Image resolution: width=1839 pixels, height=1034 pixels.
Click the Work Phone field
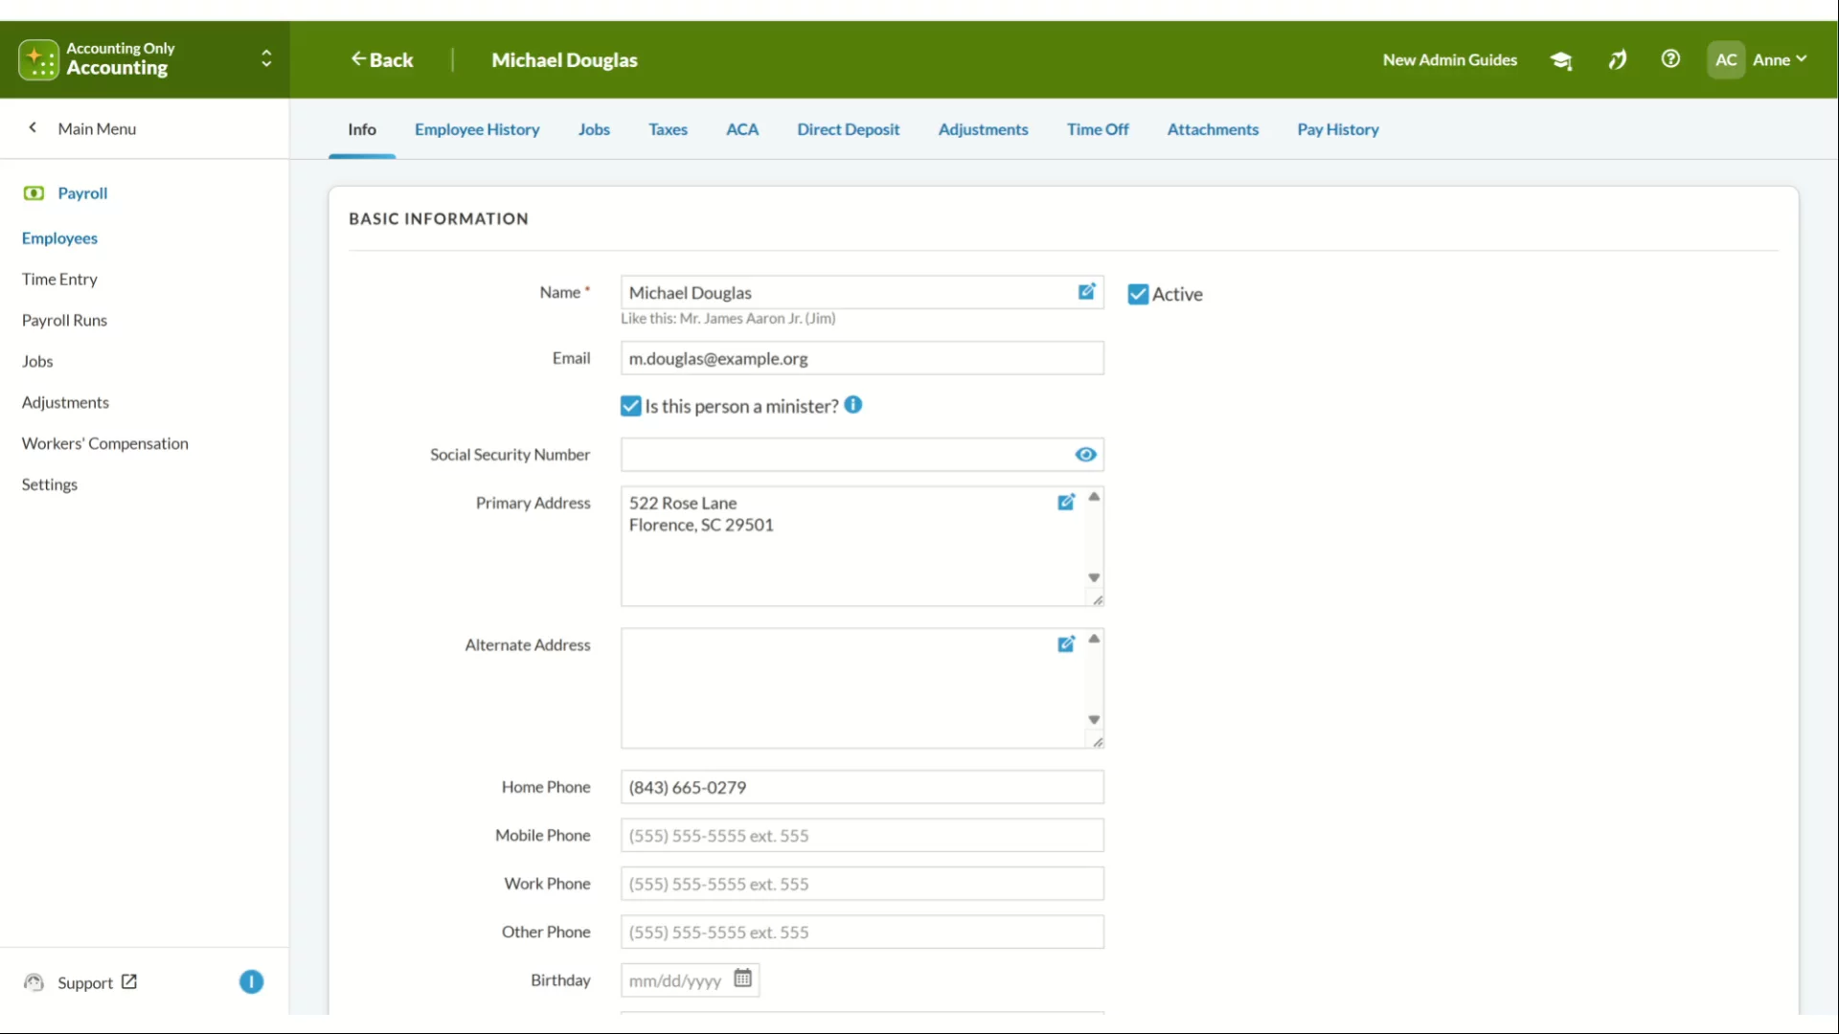[x=862, y=884]
